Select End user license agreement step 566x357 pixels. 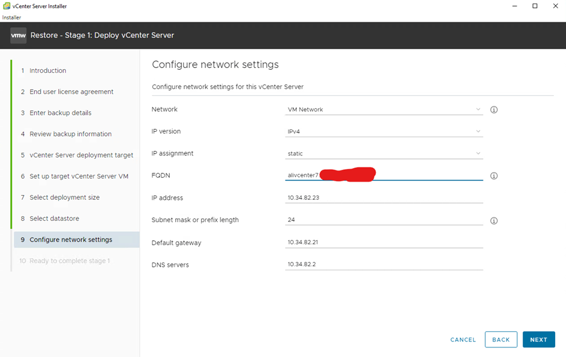click(x=71, y=92)
